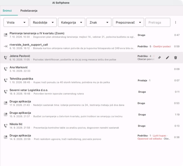Expand the Znak filter dropdown
The width and height of the screenshot is (183, 166).
[99, 22]
